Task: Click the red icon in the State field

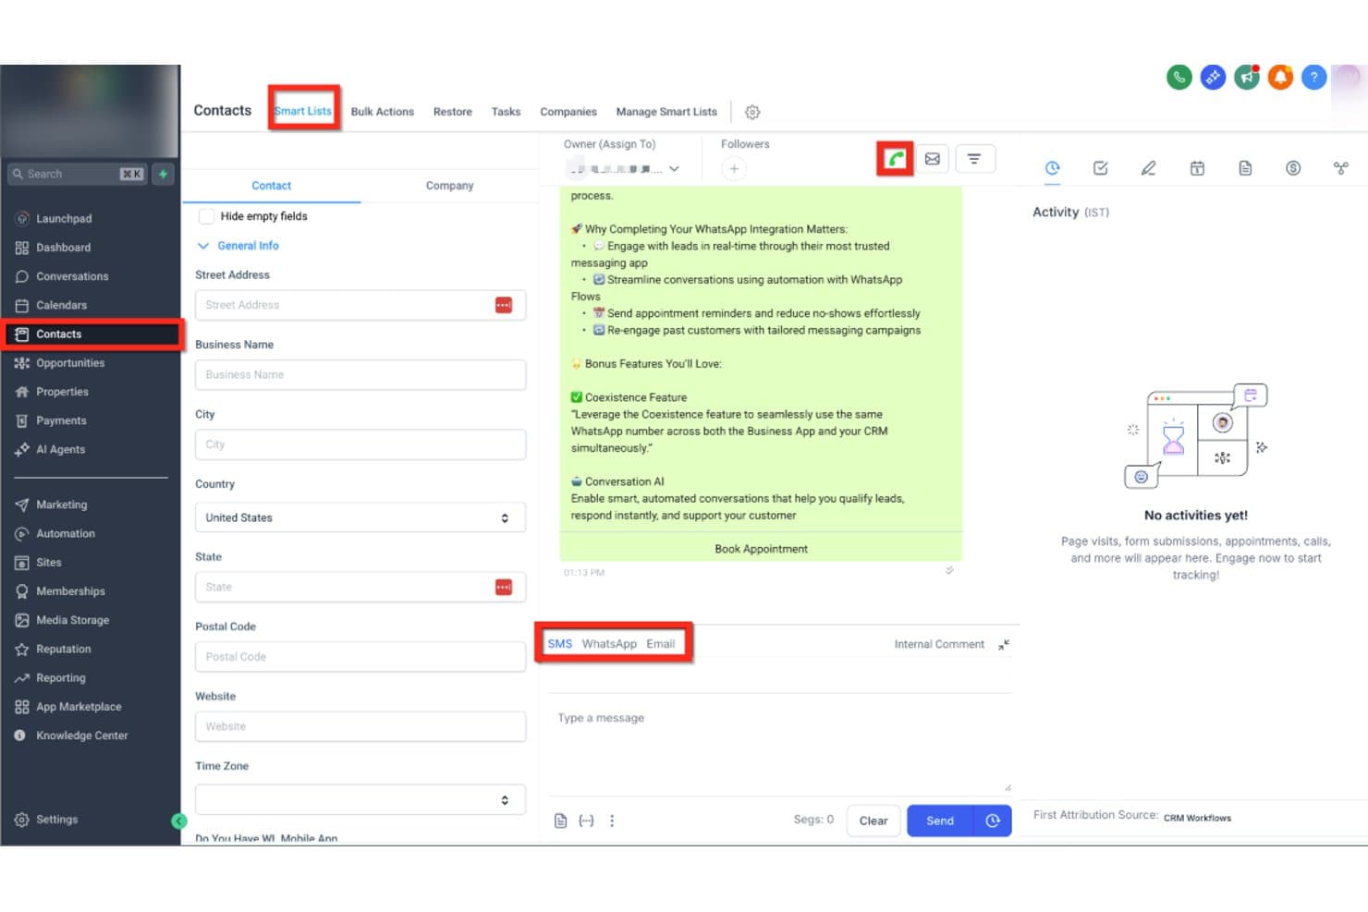Action: click(504, 587)
